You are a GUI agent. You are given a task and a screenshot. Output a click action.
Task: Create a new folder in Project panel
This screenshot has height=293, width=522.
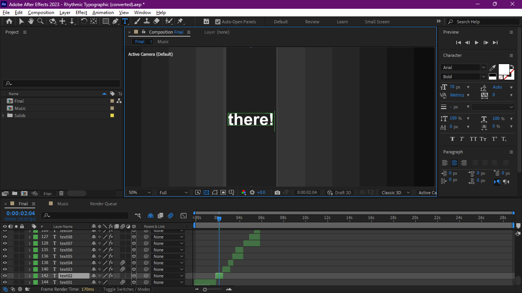click(x=15, y=193)
